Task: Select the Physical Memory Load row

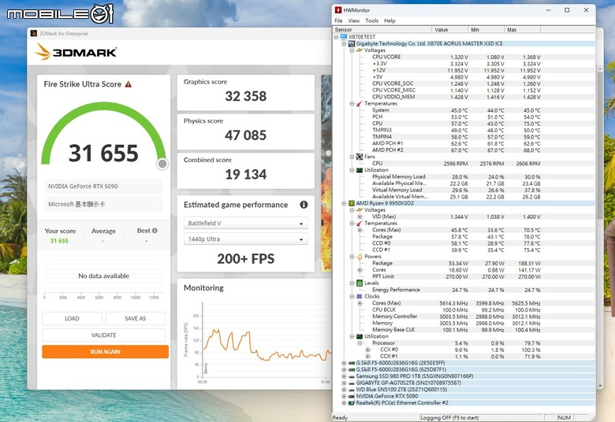Action: [464, 176]
